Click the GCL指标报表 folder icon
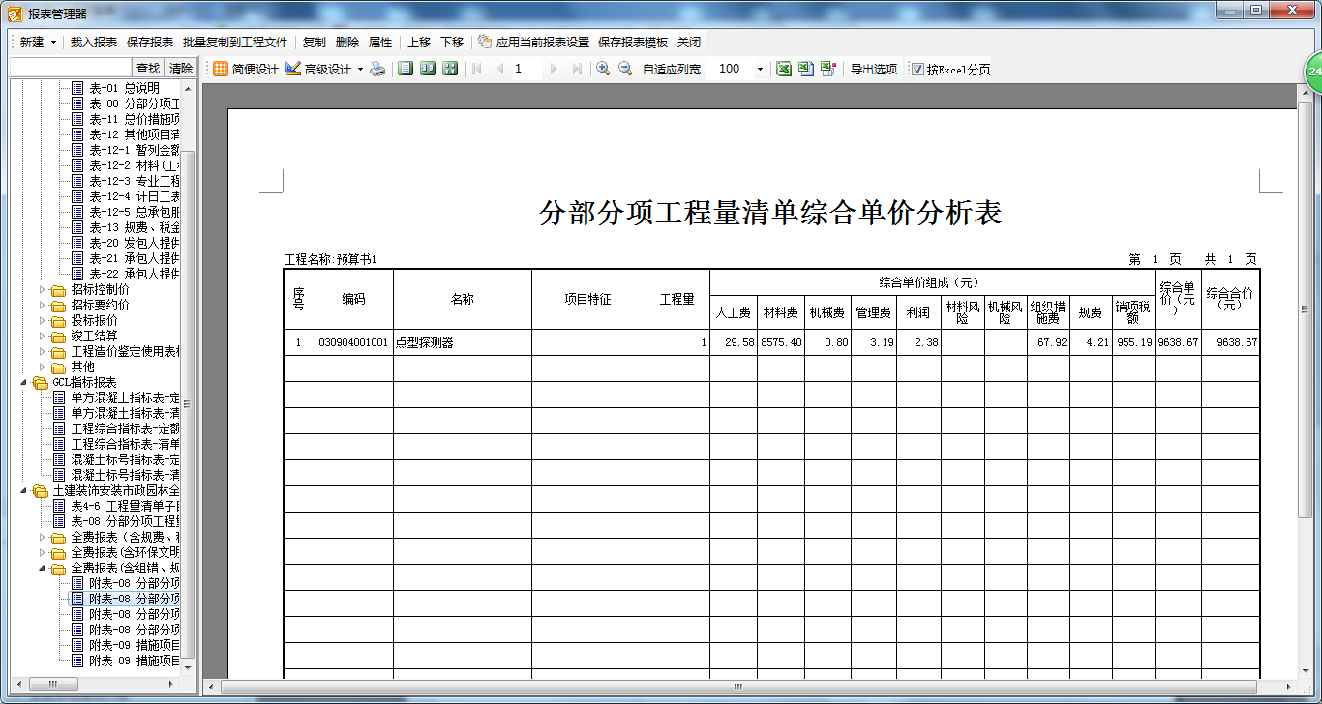The height and width of the screenshot is (704, 1322). coord(40,382)
